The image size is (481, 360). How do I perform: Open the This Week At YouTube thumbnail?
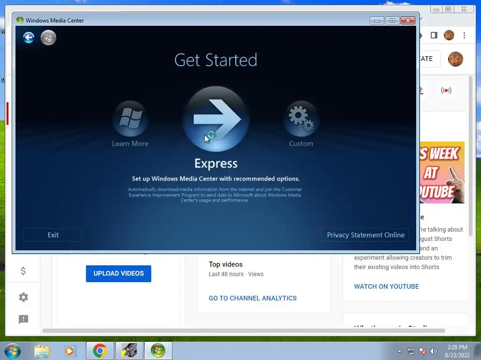442,172
